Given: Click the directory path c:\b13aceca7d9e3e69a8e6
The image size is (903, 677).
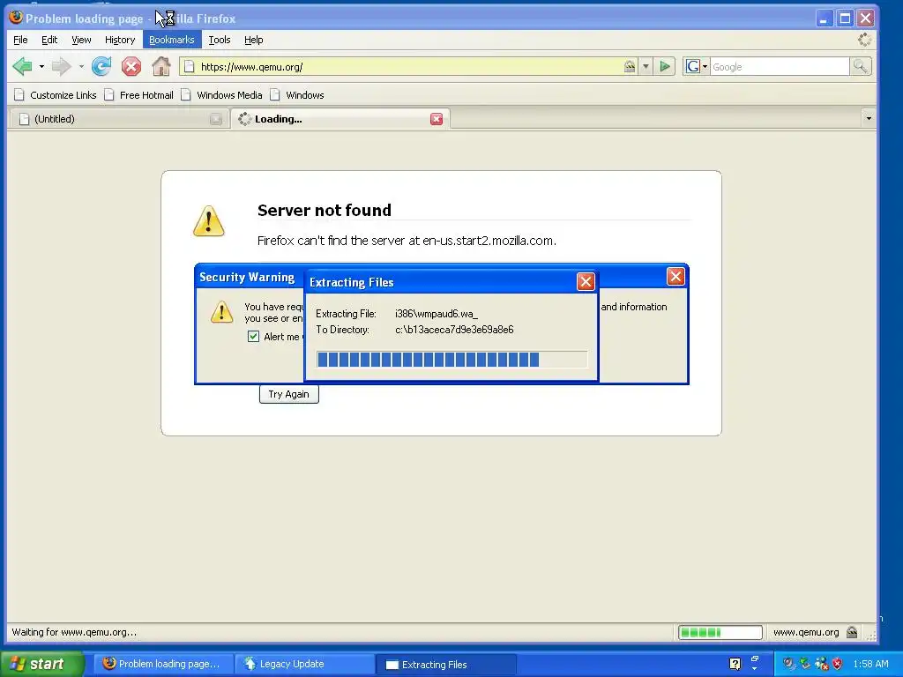Looking at the screenshot, I should 454,330.
